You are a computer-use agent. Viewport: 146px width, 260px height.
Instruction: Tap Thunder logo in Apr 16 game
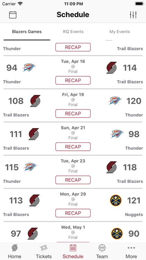click(x=29, y=68)
